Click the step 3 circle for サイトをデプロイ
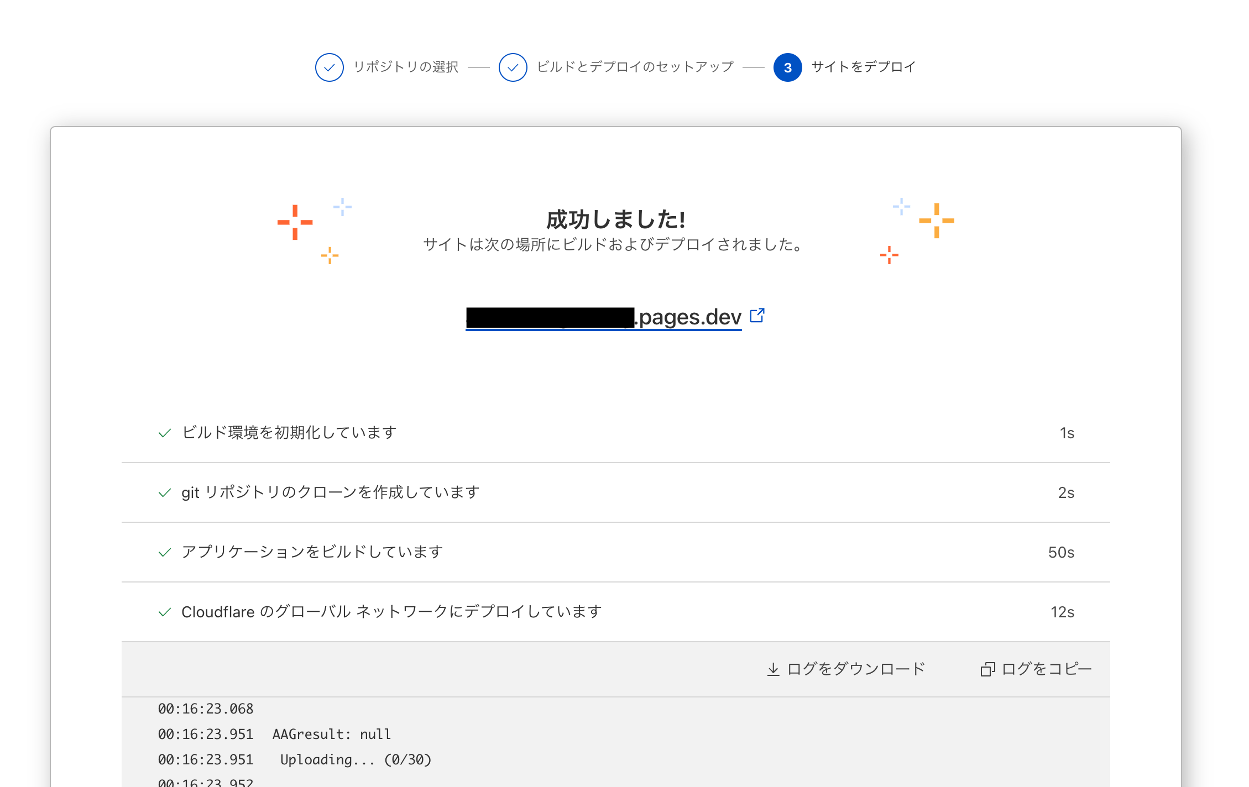This screenshot has height=787, width=1249. [x=787, y=67]
